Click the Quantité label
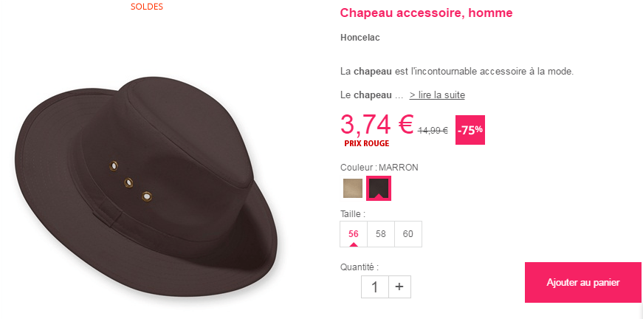Viewport: 643px width, 319px height. point(360,267)
